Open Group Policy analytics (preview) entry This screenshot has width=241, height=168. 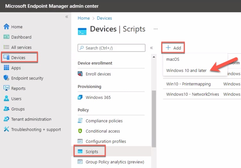coord(115,162)
